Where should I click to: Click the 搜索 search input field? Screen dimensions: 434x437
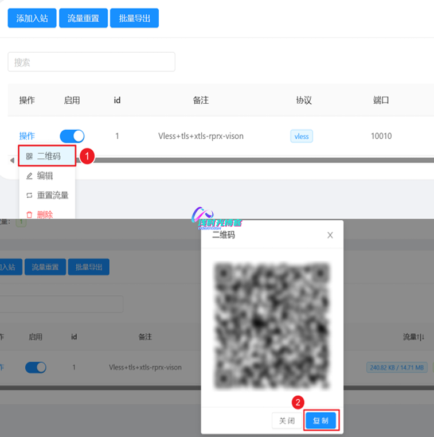pyautogui.click(x=91, y=63)
